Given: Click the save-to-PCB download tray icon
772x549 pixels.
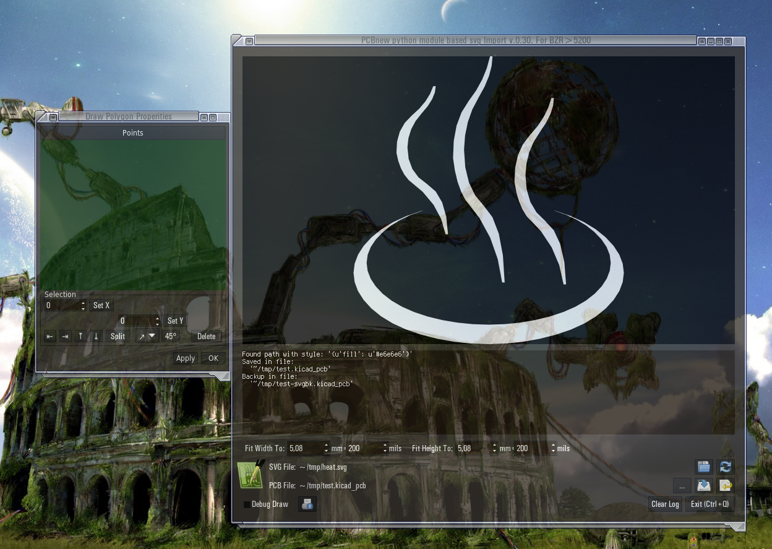Looking at the screenshot, I should (x=704, y=486).
